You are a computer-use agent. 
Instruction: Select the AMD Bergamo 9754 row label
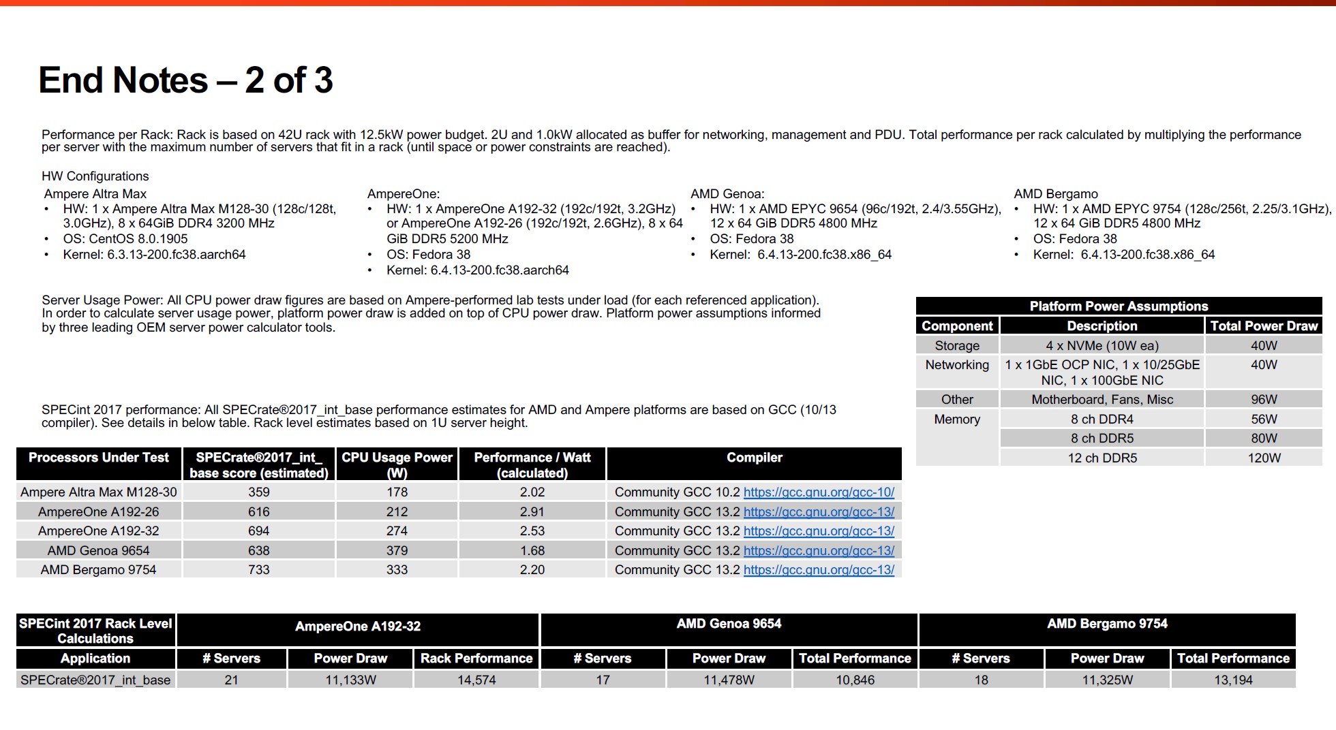coord(99,569)
